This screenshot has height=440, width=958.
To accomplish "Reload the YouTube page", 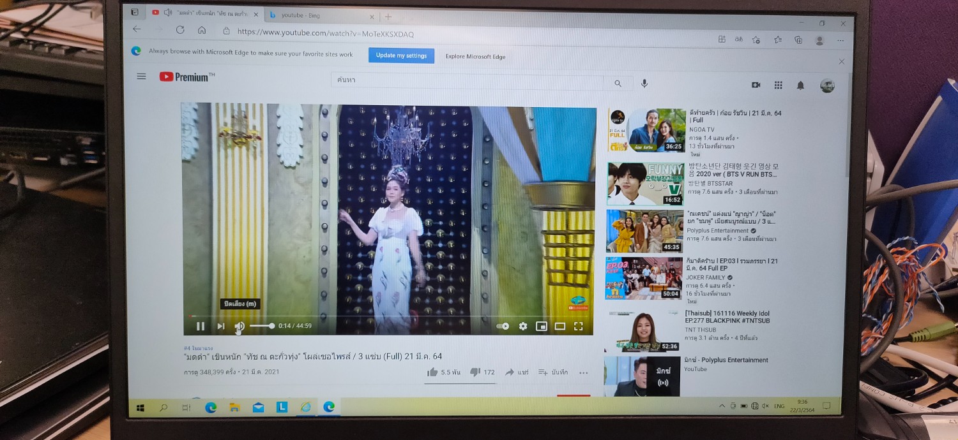I will (x=180, y=30).
